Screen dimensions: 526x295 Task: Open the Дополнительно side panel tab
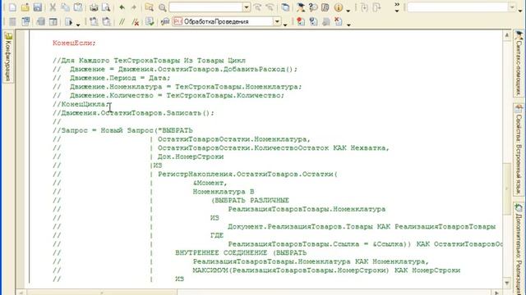click(x=519, y=249)
